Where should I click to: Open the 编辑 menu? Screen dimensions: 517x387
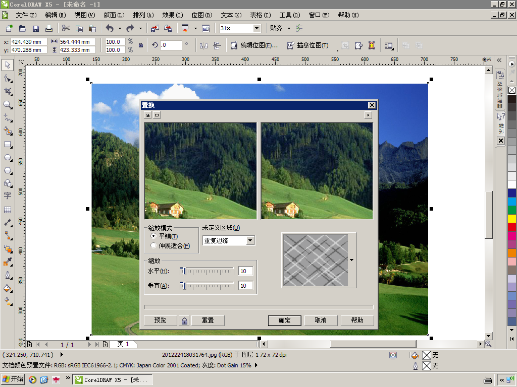(x=56, y=15)
